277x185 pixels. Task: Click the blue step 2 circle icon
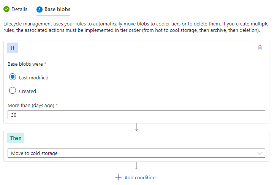[40, 9]
